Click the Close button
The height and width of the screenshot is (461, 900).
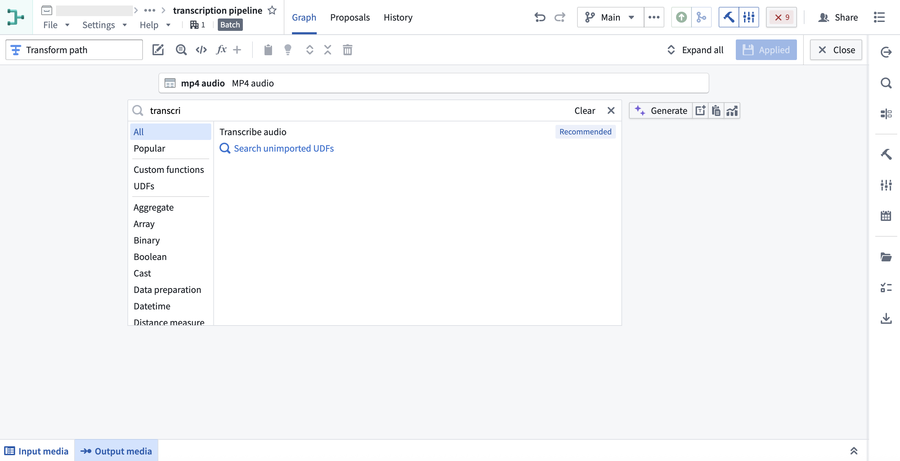(836, 50)
